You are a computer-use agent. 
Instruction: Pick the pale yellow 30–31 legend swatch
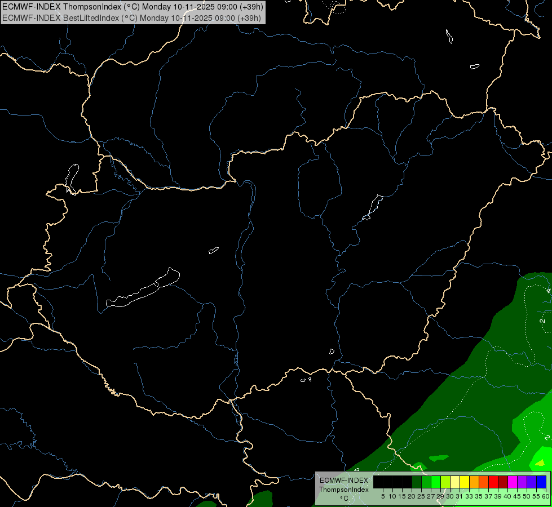[455, 482]
